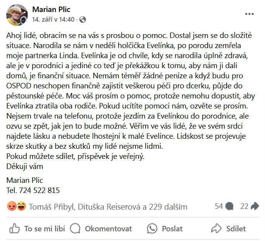Click the angry reaction emoji

point(12,206)
